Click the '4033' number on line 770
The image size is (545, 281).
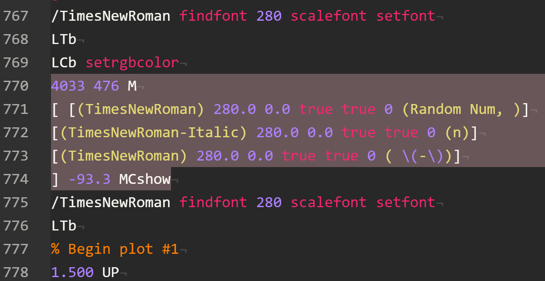pos(68,86)
